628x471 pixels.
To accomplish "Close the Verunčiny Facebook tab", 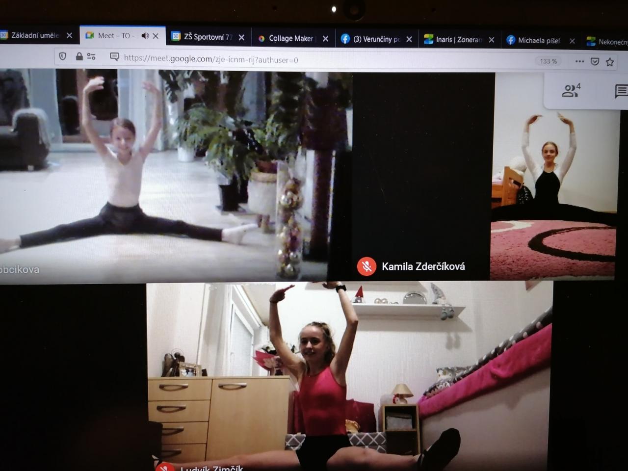I will coord(409,39).
